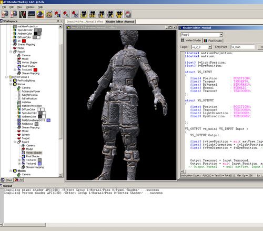Click the dark toolbar icon with traffic lights

[23, 14]
